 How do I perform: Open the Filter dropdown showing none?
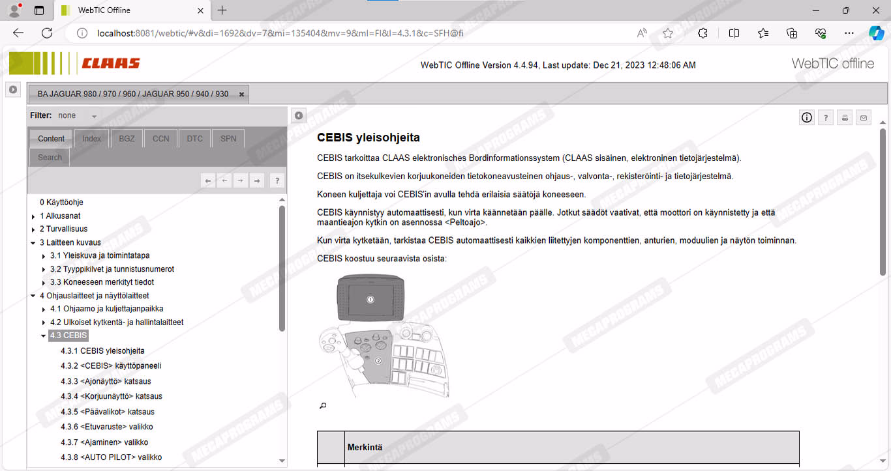tap(78, 116)
